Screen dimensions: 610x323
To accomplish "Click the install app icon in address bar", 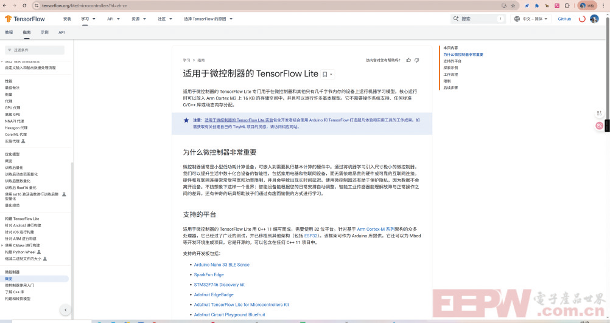I will click(504, 5).
